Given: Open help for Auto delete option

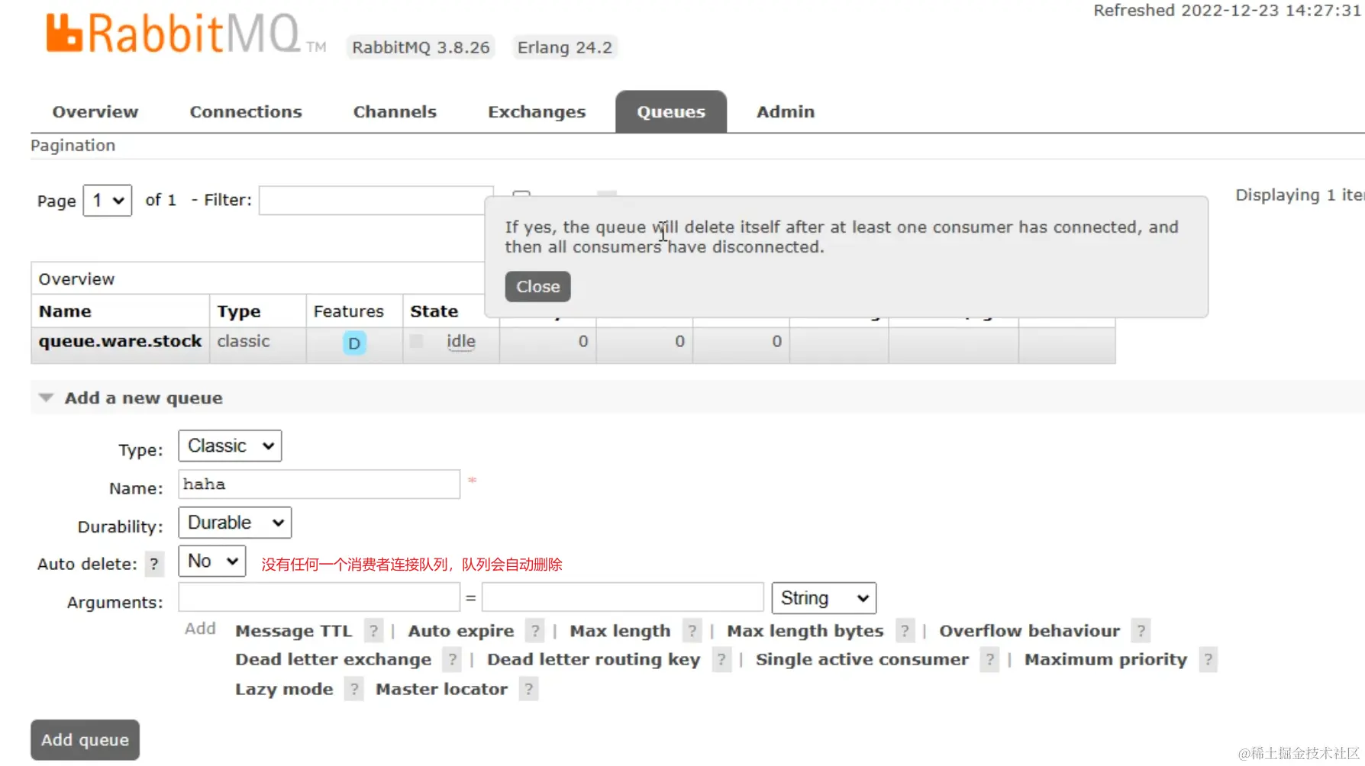Looking at the screenshot, I should point(154,564).
